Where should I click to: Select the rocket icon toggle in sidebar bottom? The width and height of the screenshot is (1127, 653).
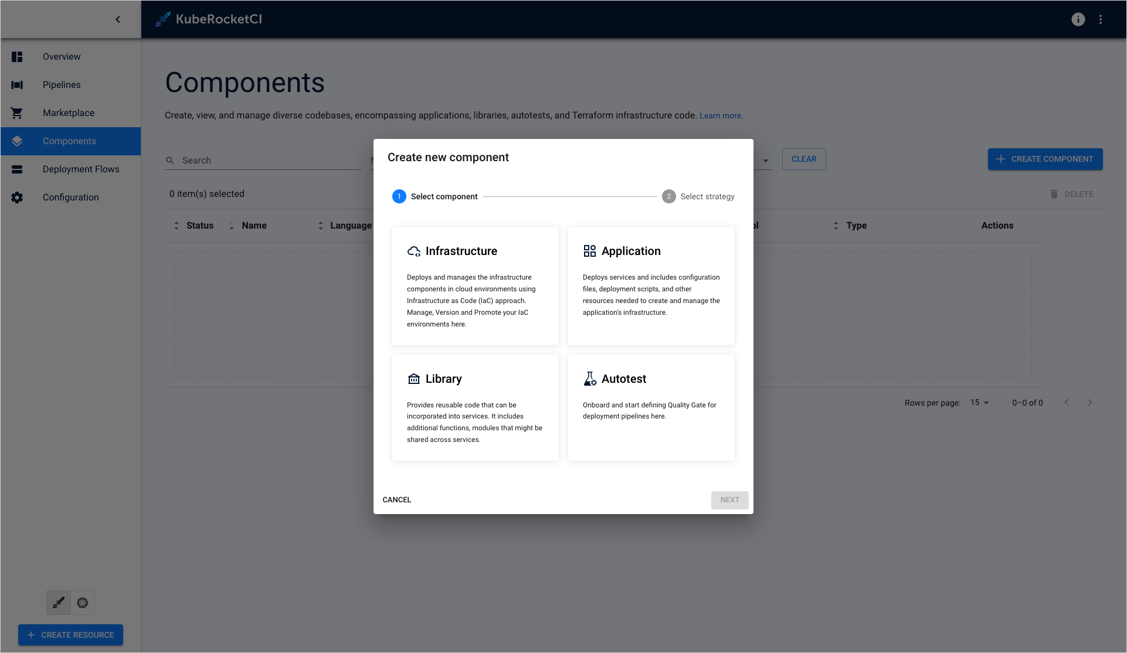pos(59,603)
